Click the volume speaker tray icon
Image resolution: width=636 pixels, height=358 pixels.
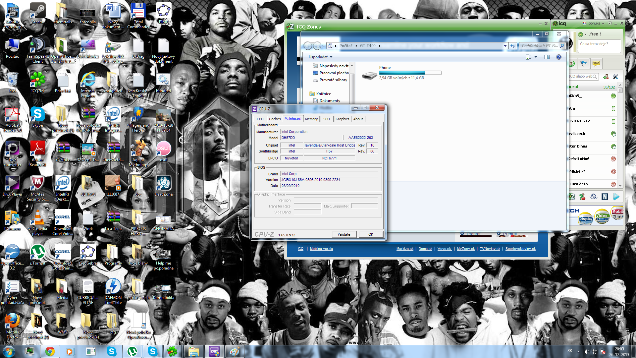click(587, 351)
